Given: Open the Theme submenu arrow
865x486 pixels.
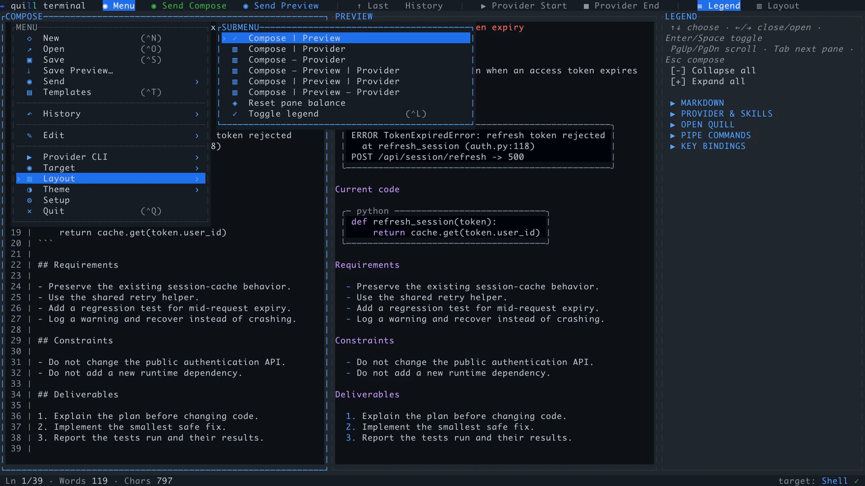Looking at the screenshot, I should 197,189.
